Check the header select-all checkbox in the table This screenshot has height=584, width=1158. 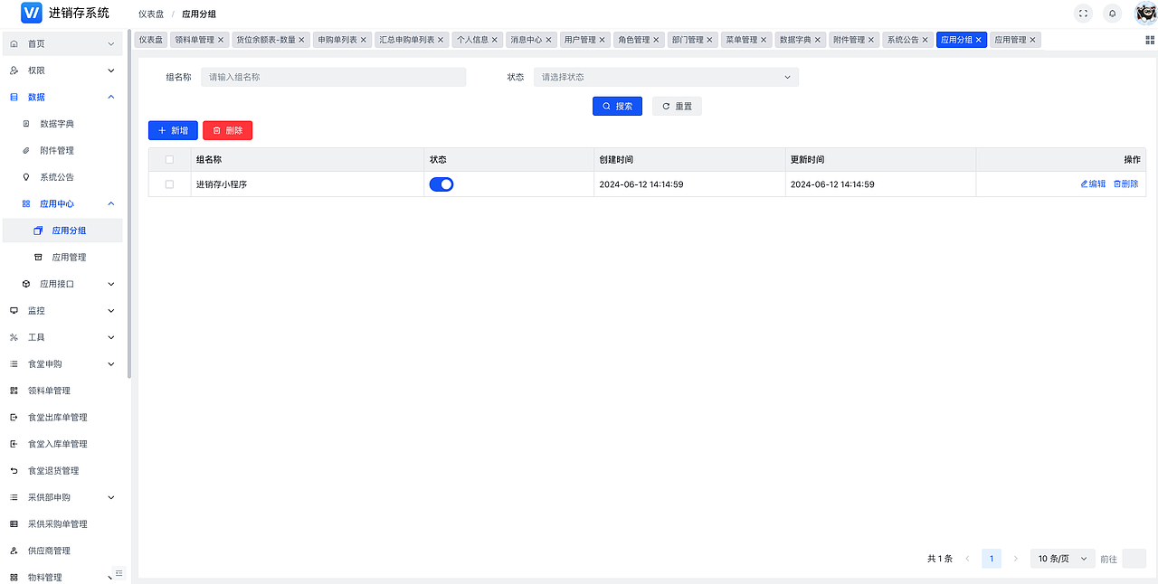pos(169,159)
